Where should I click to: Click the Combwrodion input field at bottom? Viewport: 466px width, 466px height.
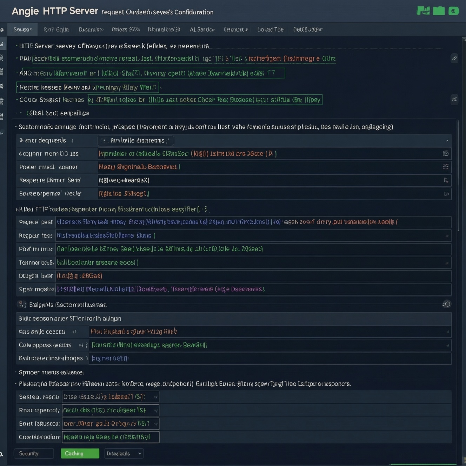click(111, 437)
